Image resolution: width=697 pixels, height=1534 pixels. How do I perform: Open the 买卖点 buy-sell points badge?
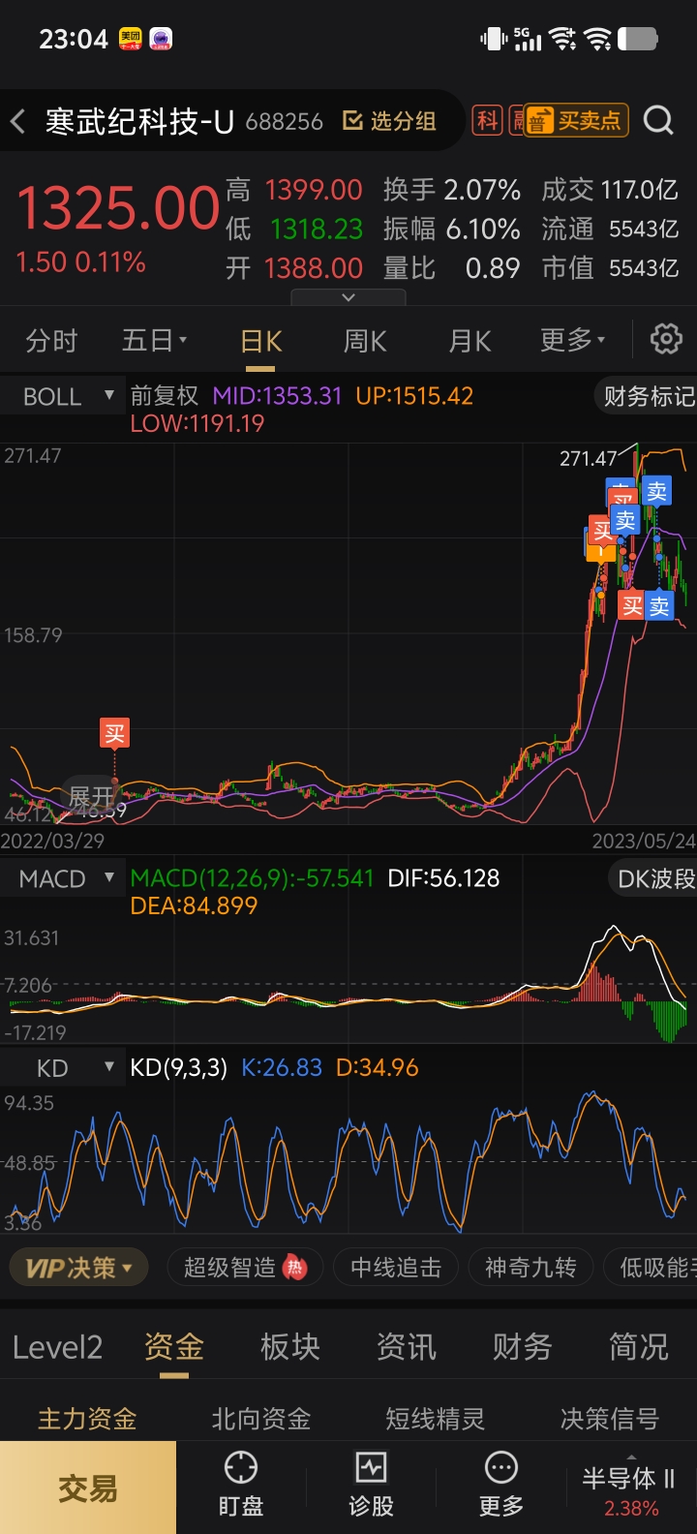(x=577, y=120)
